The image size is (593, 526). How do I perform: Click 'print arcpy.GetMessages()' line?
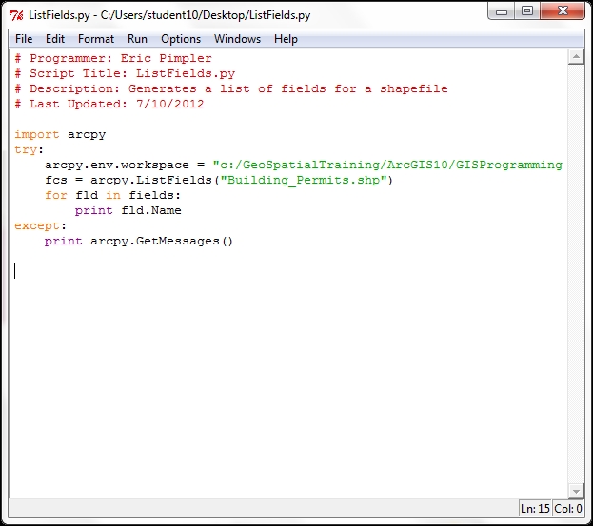139,241
